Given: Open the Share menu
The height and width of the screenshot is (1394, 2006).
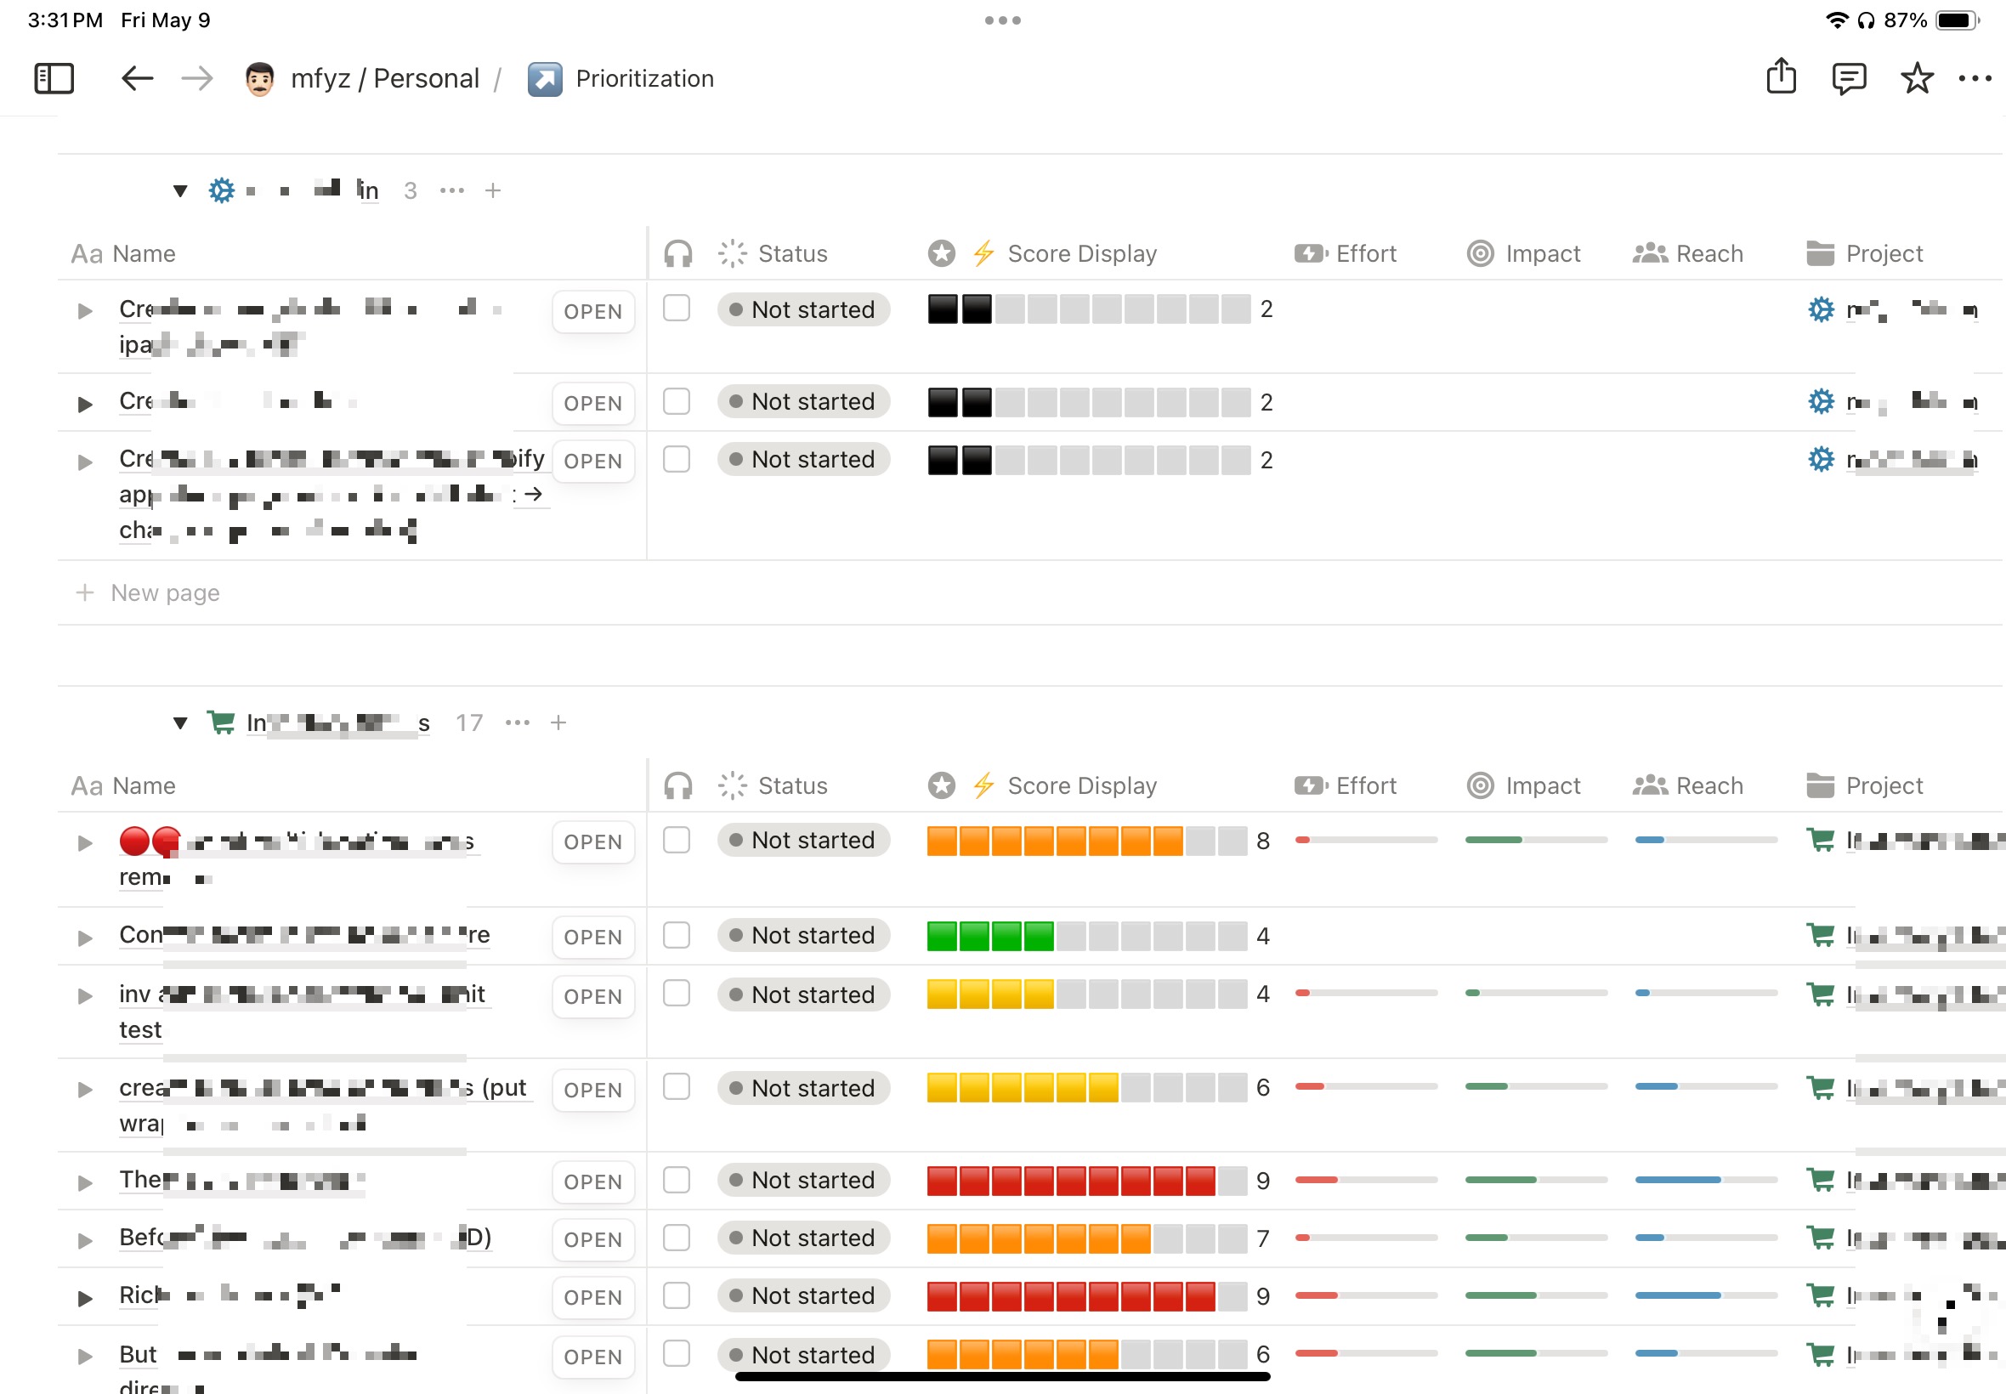Looking at the screenshot, I should (1781, 77).
